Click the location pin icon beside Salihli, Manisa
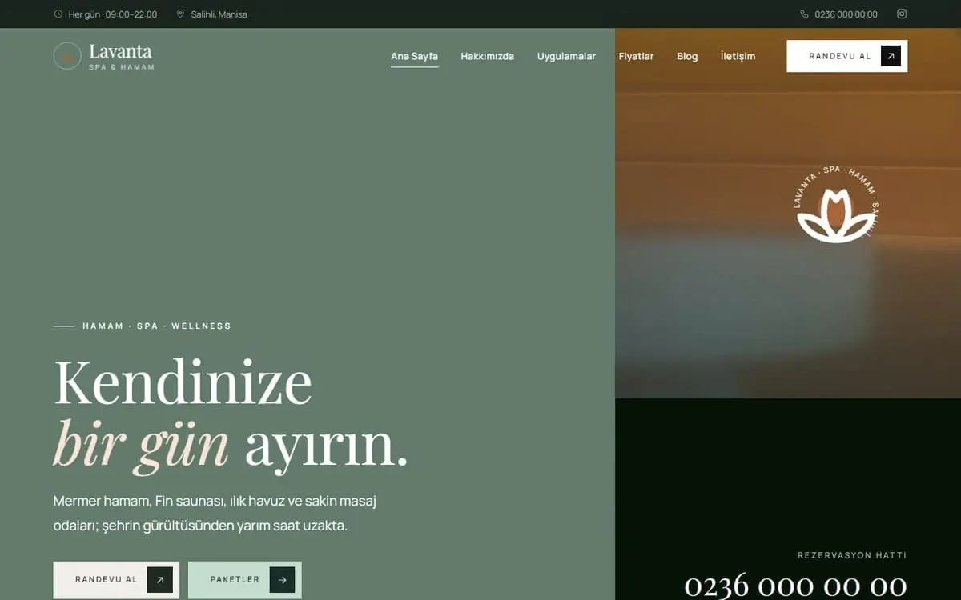 pyautogui.click(x=180, y=14)
